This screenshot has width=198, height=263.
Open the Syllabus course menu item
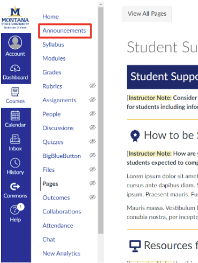pos(53,44)
